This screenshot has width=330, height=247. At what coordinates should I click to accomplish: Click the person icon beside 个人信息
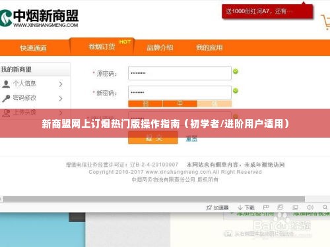pyautogui.click(x=6, y=84)
